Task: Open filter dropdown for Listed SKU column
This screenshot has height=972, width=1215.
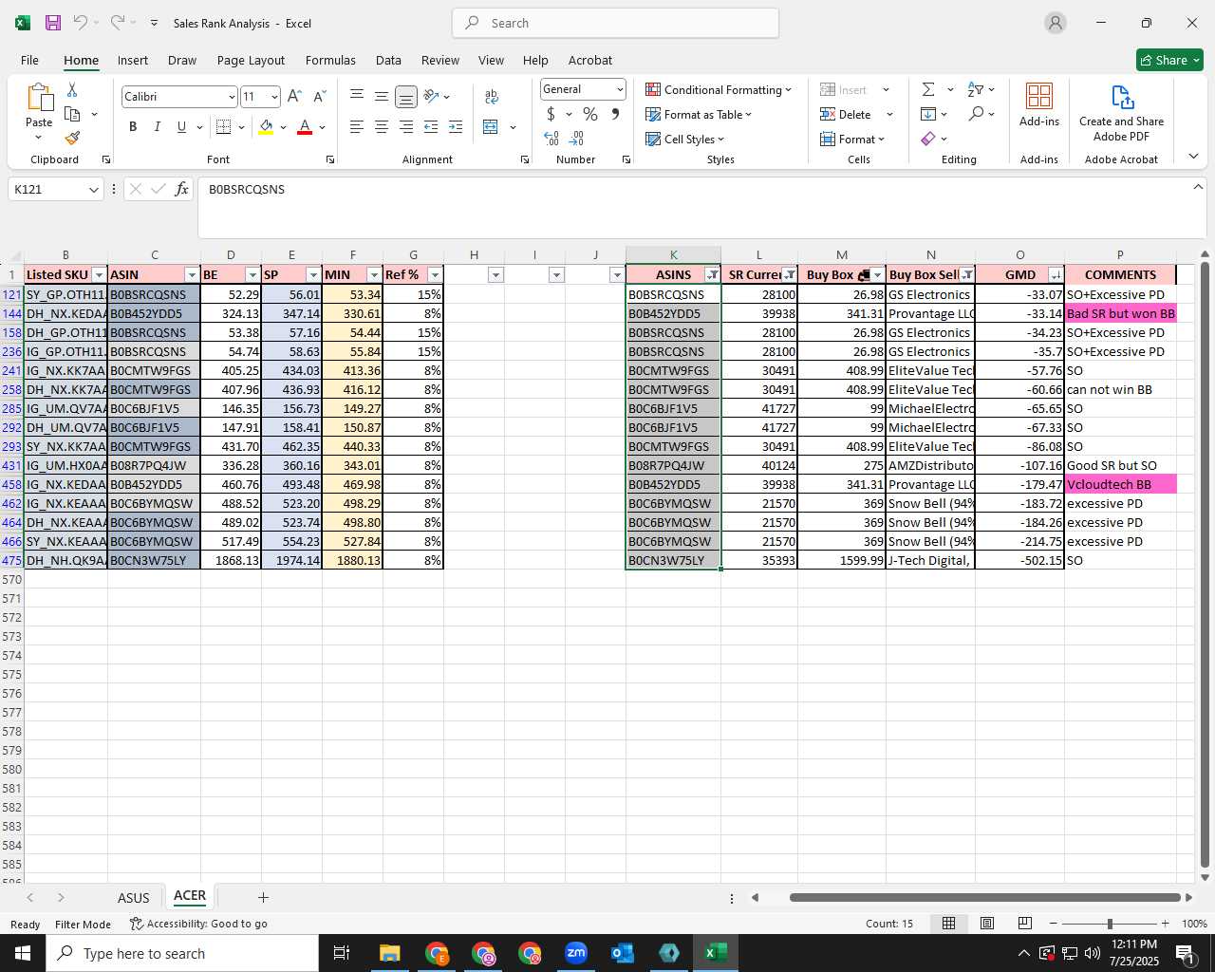Action: coord(99,275)
